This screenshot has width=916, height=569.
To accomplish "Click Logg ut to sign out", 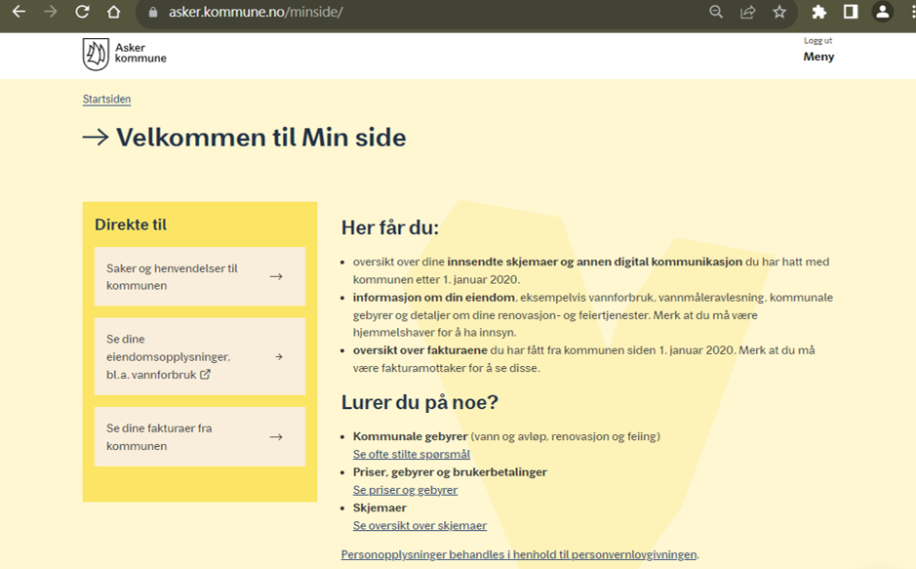I will coord(818,41).
